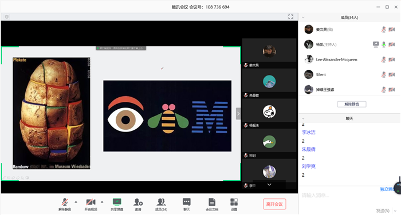Viewport: 401px width, 215px height.
Task: Toggle microphone icon for 掉線王張睿
Action: [384, 90]
